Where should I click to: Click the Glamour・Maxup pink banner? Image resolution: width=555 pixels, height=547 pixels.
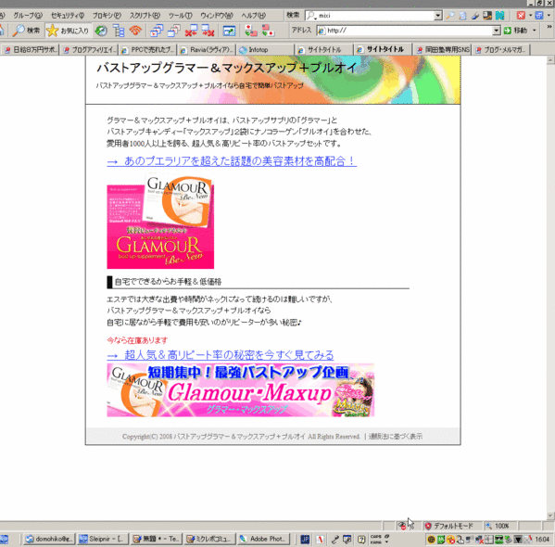click(240, 389)
